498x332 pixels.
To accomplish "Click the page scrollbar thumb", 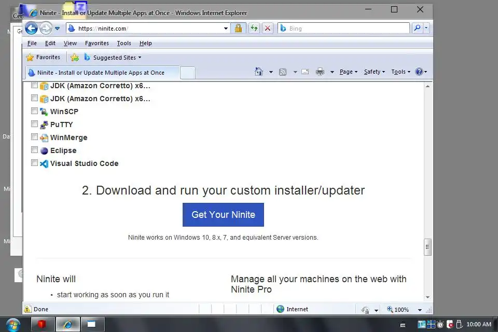I will (x=427, y=247).
